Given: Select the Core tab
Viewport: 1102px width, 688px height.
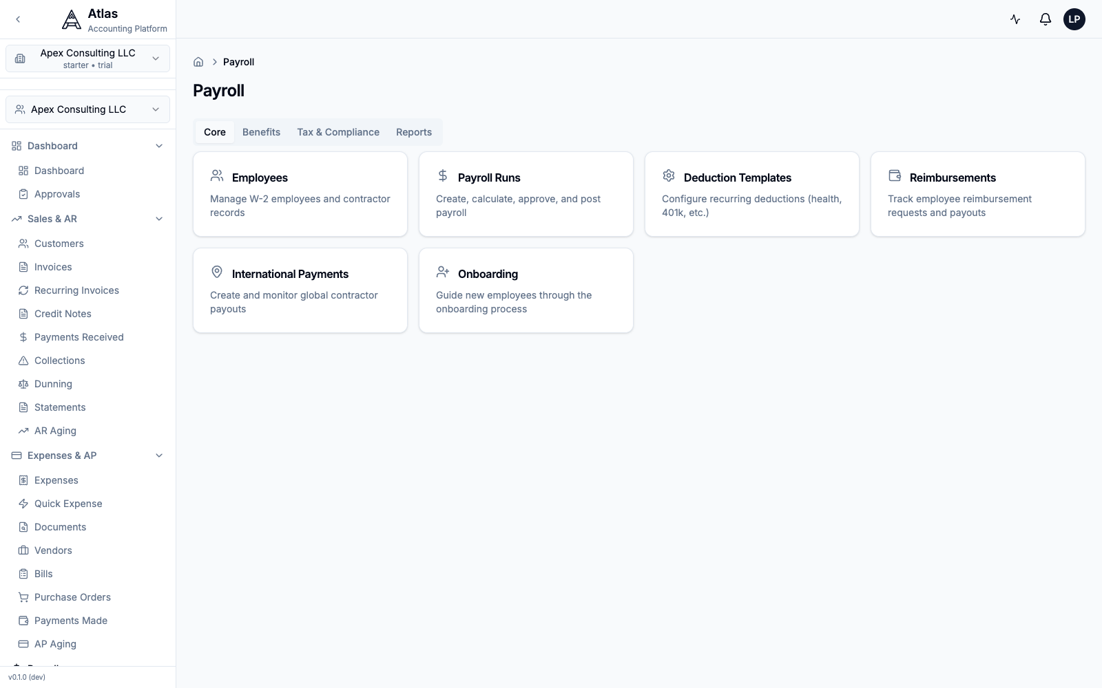Looking at the screenshot, I should point(215,132).
